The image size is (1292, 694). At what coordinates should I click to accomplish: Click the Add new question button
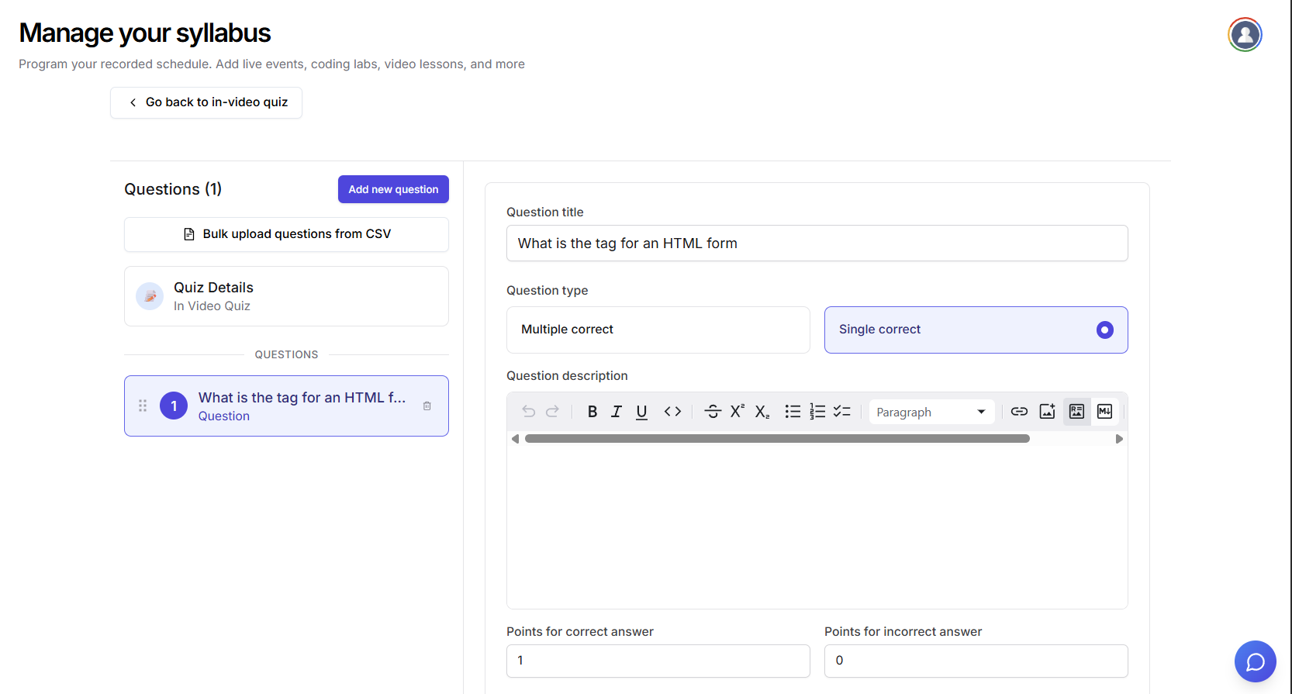(393, 189)
